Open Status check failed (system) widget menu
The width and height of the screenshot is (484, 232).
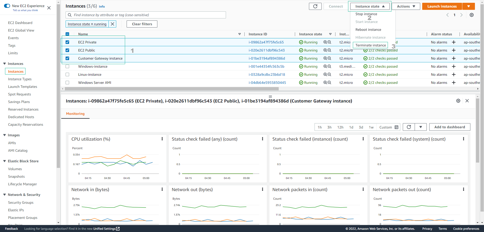pyautogui.click(x=464, y=139)
